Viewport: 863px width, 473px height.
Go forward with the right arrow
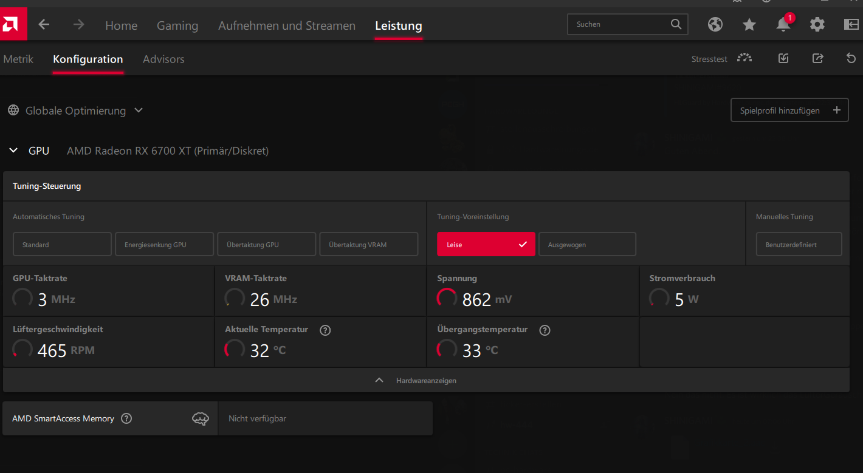tap(78, 25)
